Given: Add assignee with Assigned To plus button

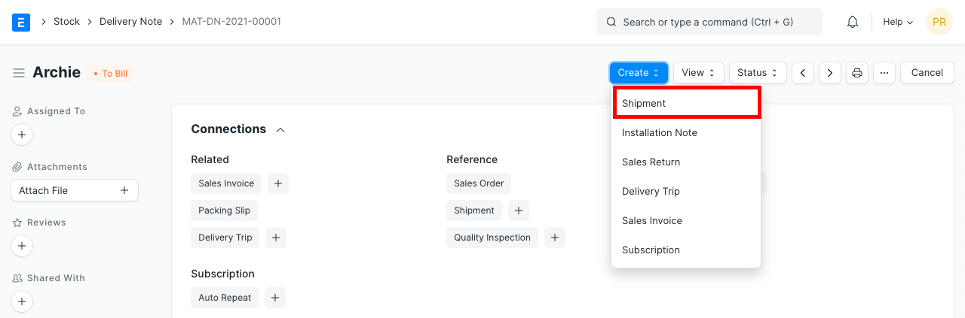Looking at the screenshot, I should click(22, 135).
